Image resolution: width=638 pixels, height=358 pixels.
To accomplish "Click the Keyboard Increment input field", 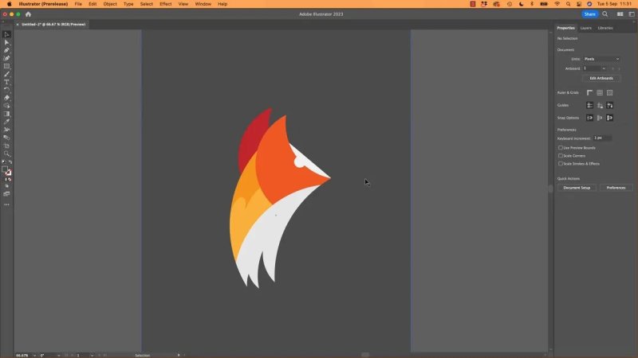I will point(602,138).
